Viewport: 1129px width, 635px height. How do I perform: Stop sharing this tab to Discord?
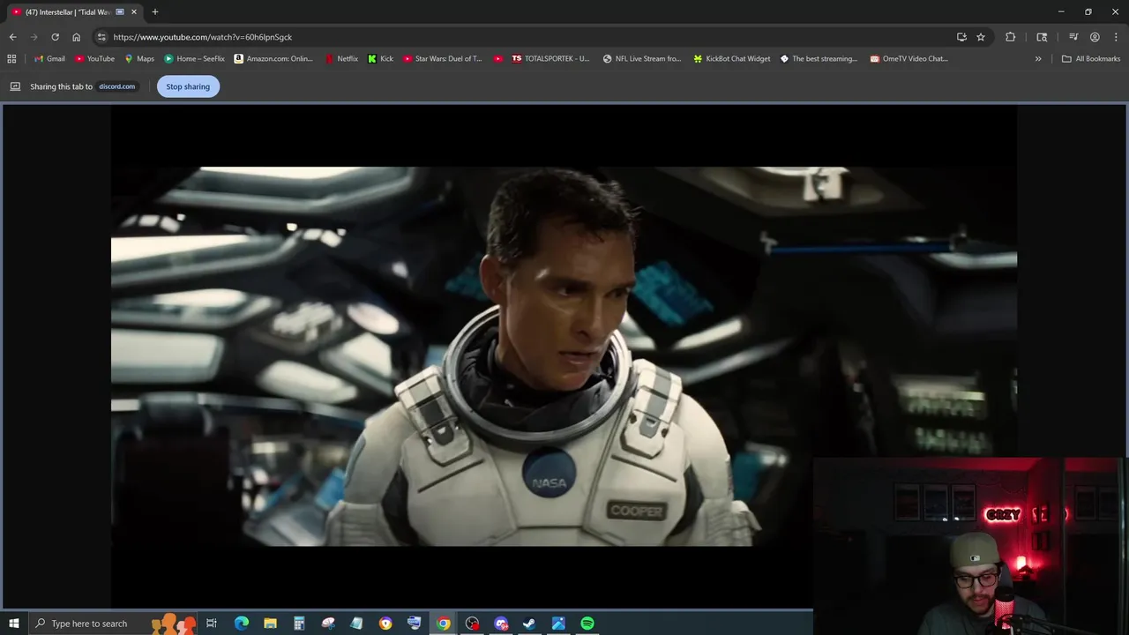[188, 86]
